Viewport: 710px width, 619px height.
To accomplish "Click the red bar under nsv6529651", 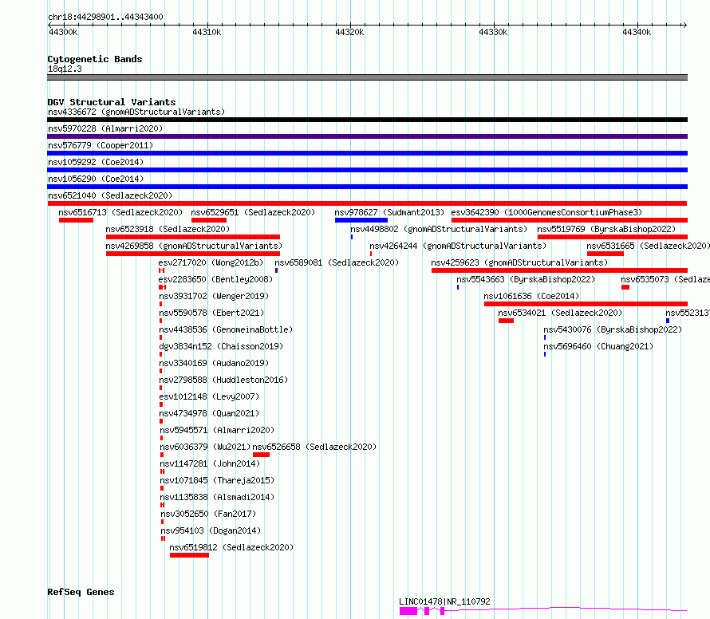I will 209,220.
